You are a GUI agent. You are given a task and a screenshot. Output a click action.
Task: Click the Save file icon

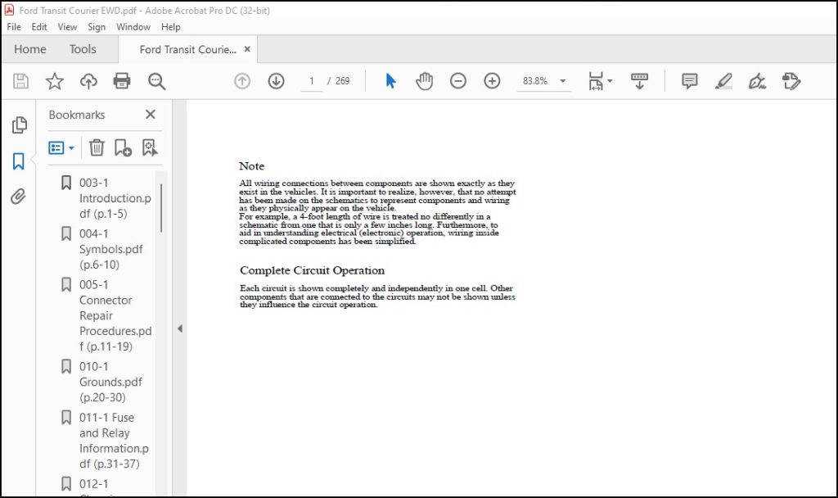[20, 81]
